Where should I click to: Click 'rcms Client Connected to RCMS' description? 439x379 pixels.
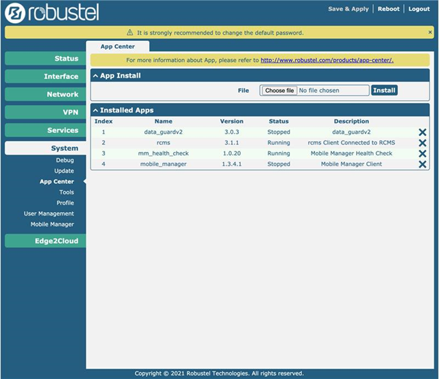pyautogui.click(x=351, y=142)
